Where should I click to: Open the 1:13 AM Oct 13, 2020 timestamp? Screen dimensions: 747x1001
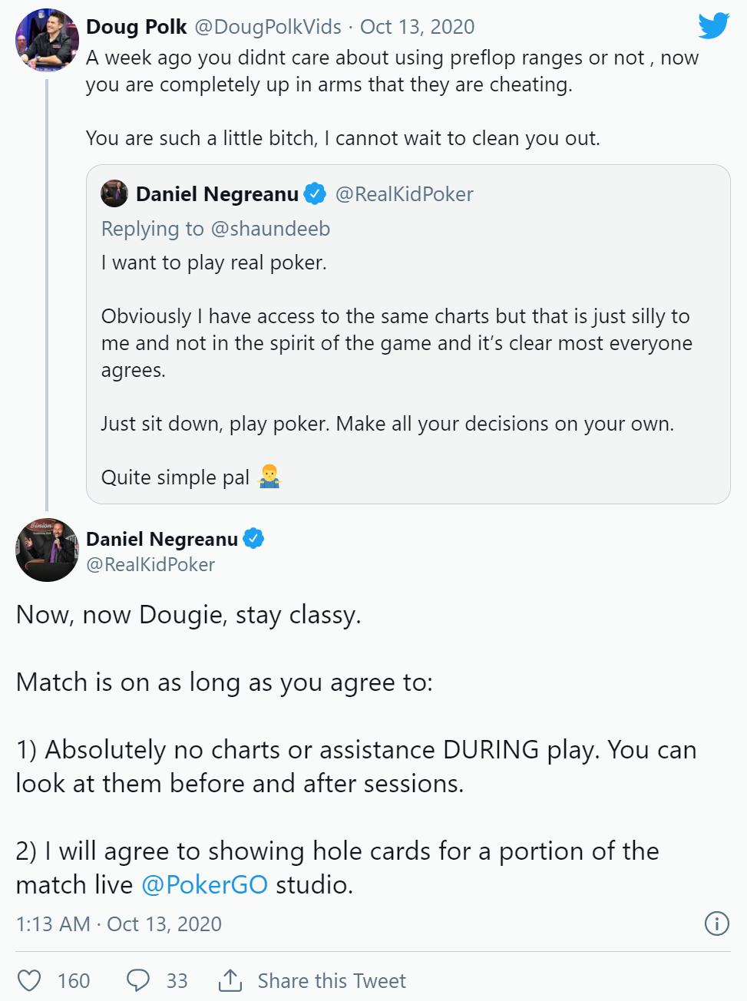tap(119, 924)
